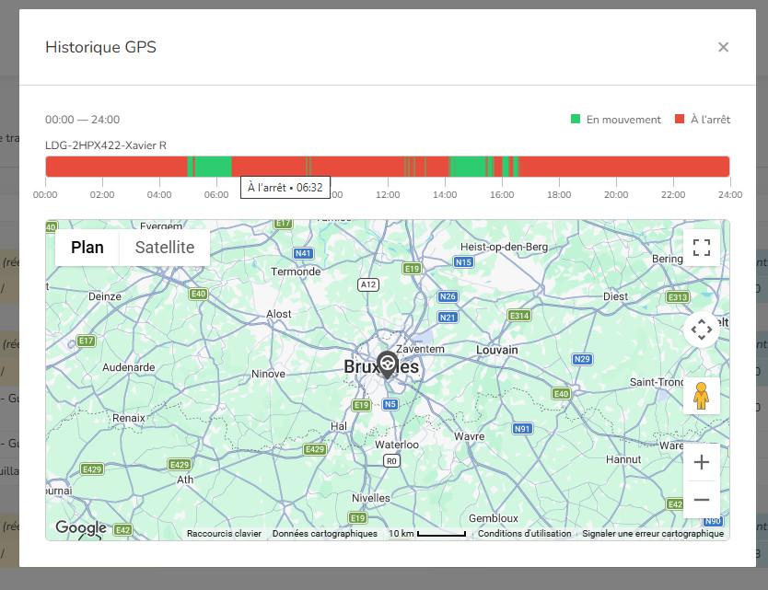The height and width of the screenshot is (590, 768).
Task: Toggle fullscreen map view
Action: click(x=702, y=248)
